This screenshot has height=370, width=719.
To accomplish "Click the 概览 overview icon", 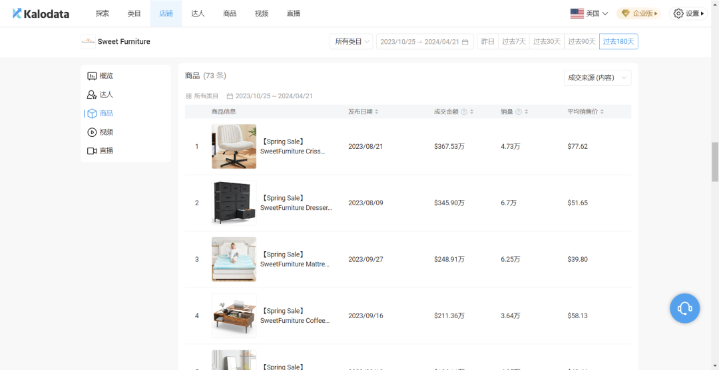I will pos(92,76).
